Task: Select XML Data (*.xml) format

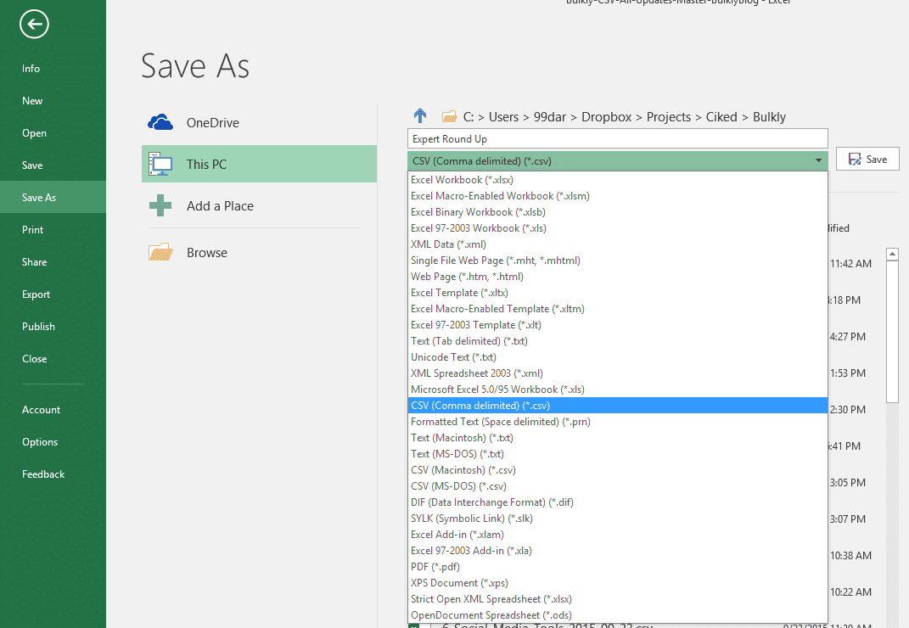Action: point(618,244)
